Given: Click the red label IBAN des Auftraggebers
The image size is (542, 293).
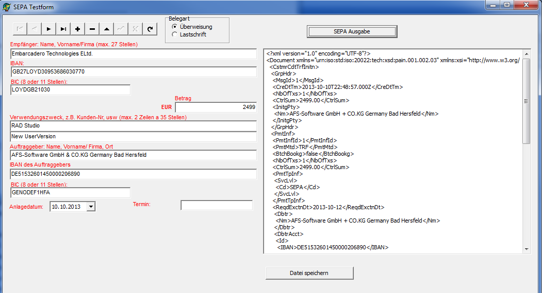Looking at the screenshot, I should 40,165.
